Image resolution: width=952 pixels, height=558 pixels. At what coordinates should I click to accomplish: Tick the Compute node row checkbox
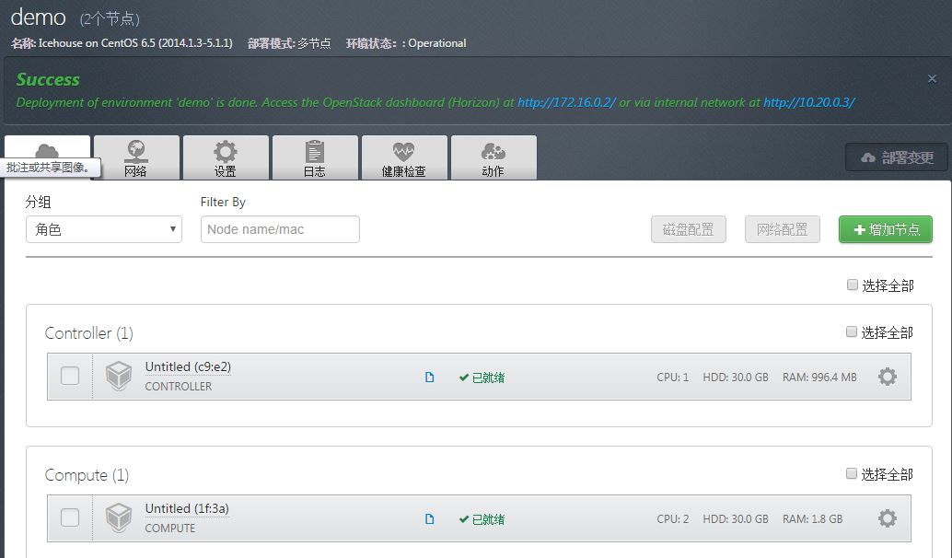click(x=70, y=517)
